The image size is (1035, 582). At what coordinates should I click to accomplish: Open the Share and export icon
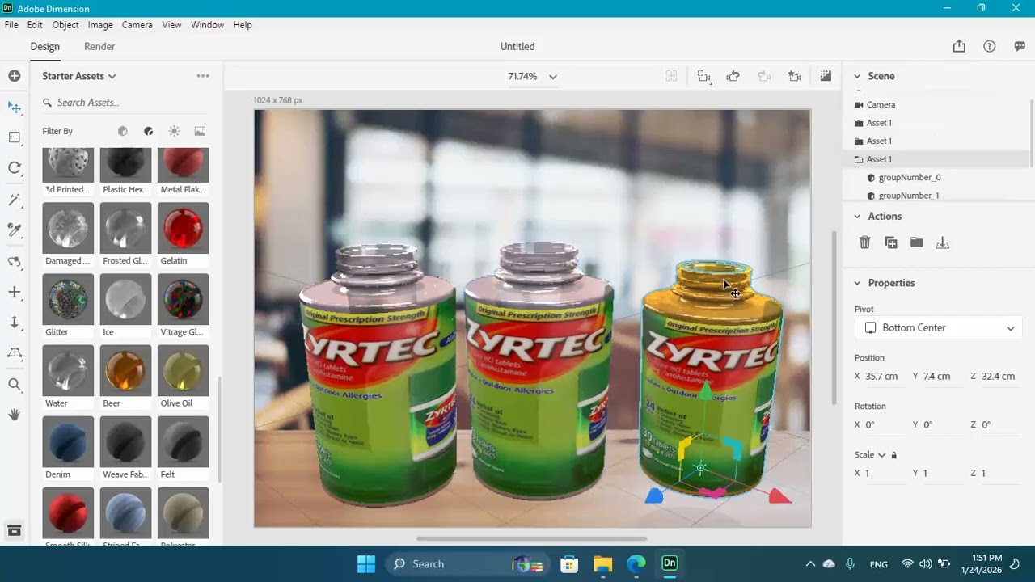pyautogui.click(x=959, y=46)
